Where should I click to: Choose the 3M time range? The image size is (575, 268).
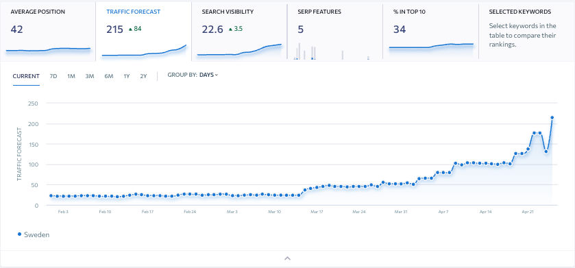[90, 76]
